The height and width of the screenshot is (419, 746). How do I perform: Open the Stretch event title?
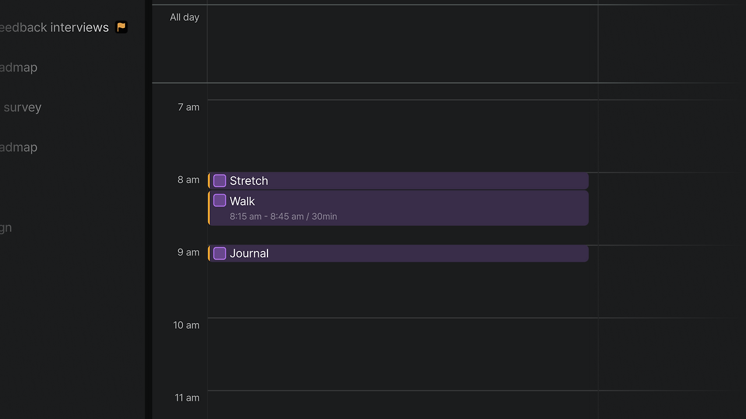pos(249,181)
